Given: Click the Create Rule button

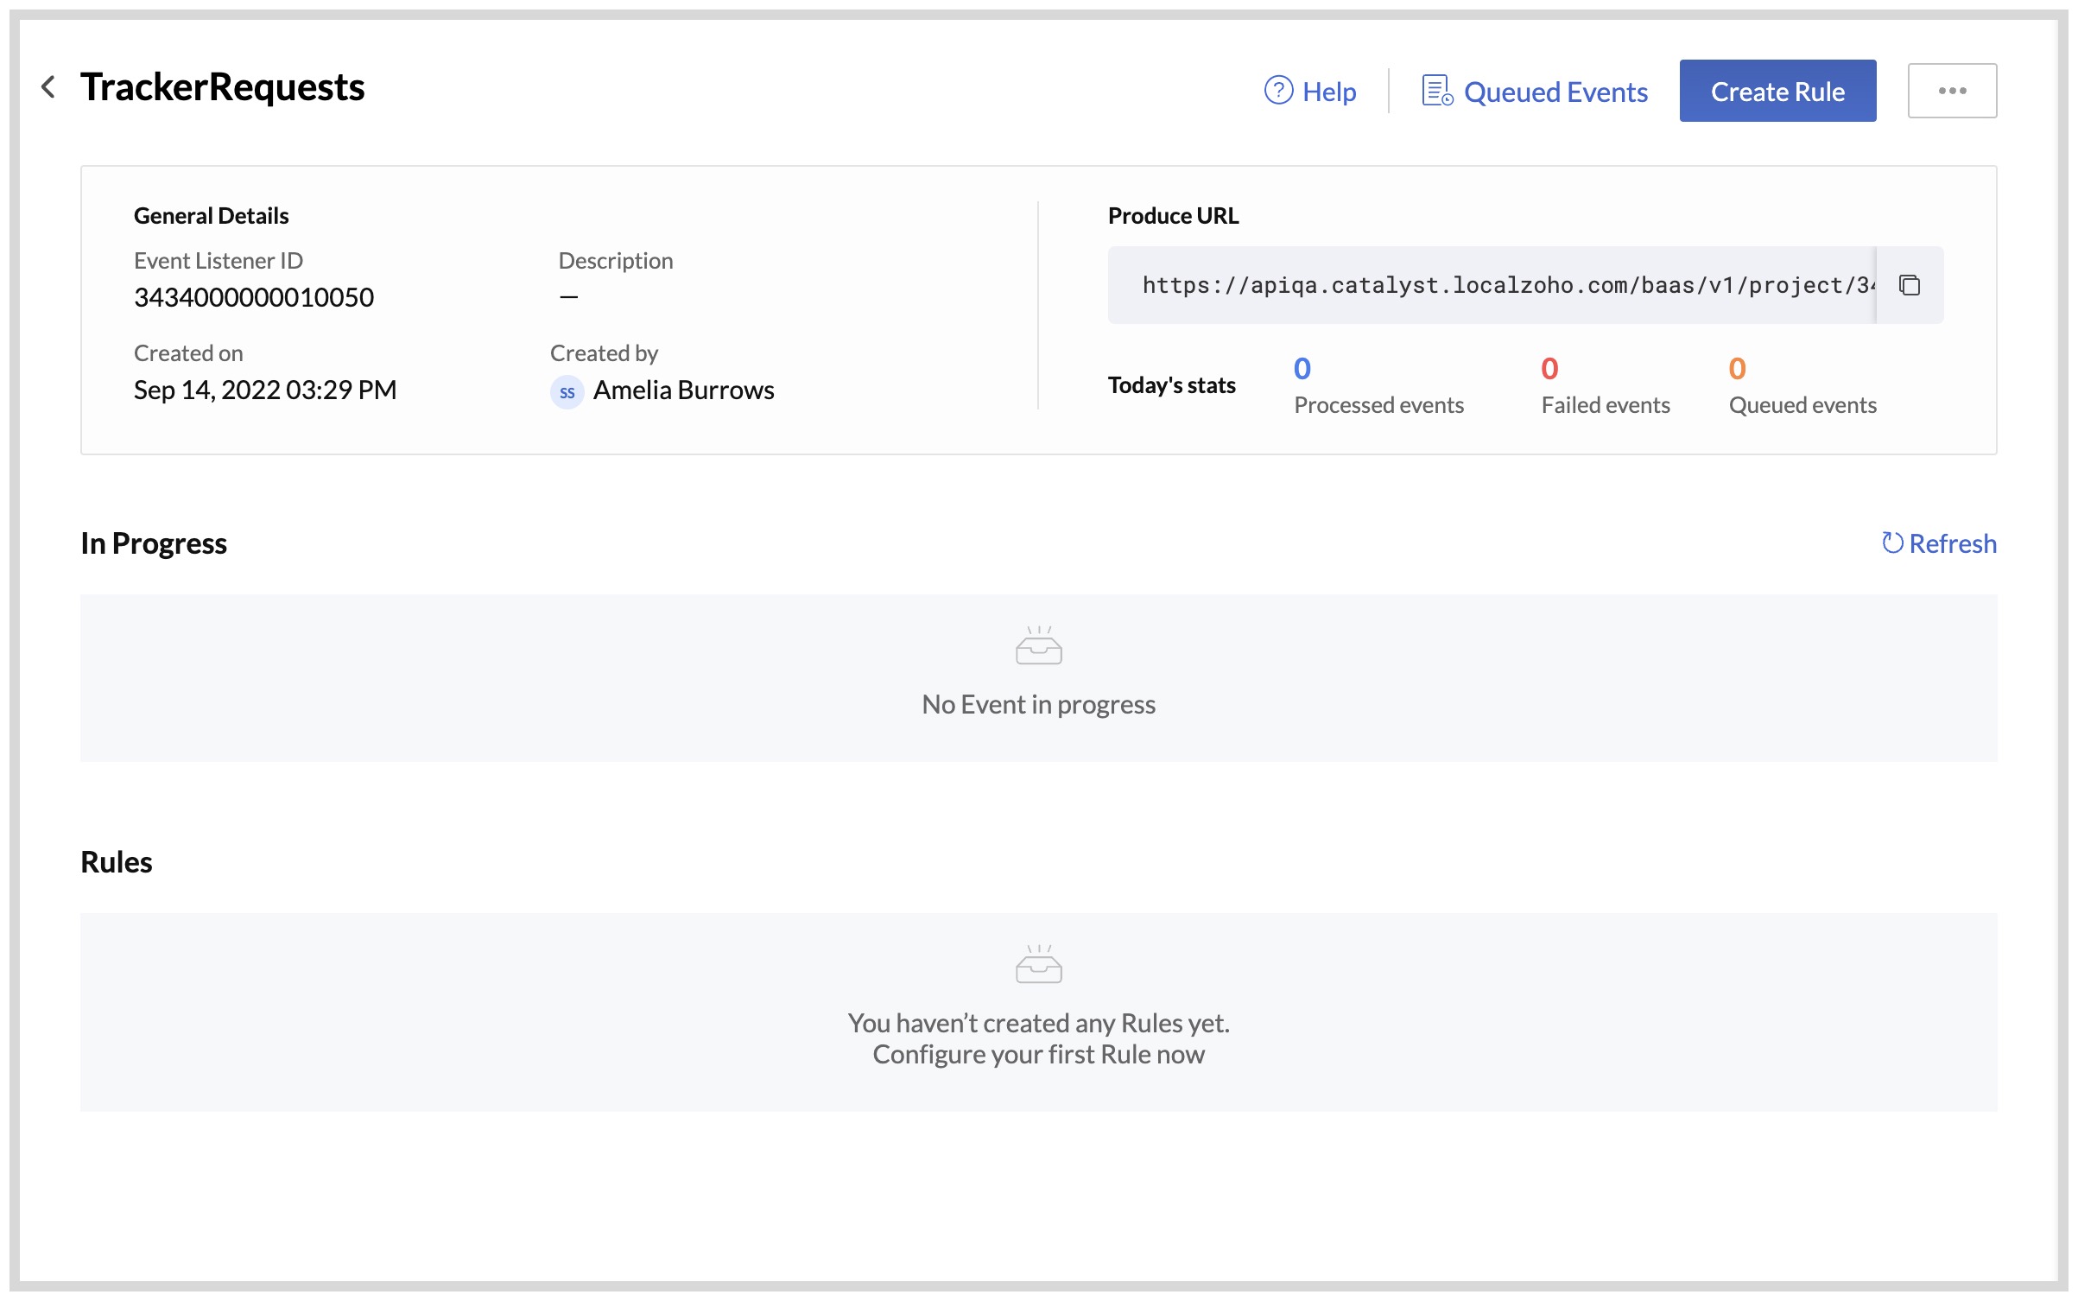Looking at the screenshot, I should pyautogui.click(x=1777, y=90).
